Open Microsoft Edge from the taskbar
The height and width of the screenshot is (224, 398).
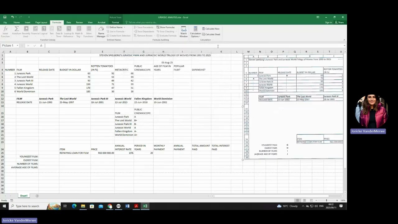click(74, 206)
